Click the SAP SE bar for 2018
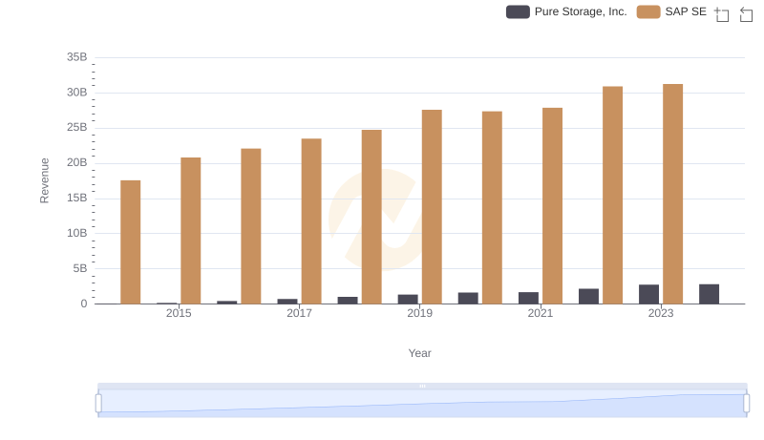Image resolution: width=764 pixels, height=440 pixels. 371,217
